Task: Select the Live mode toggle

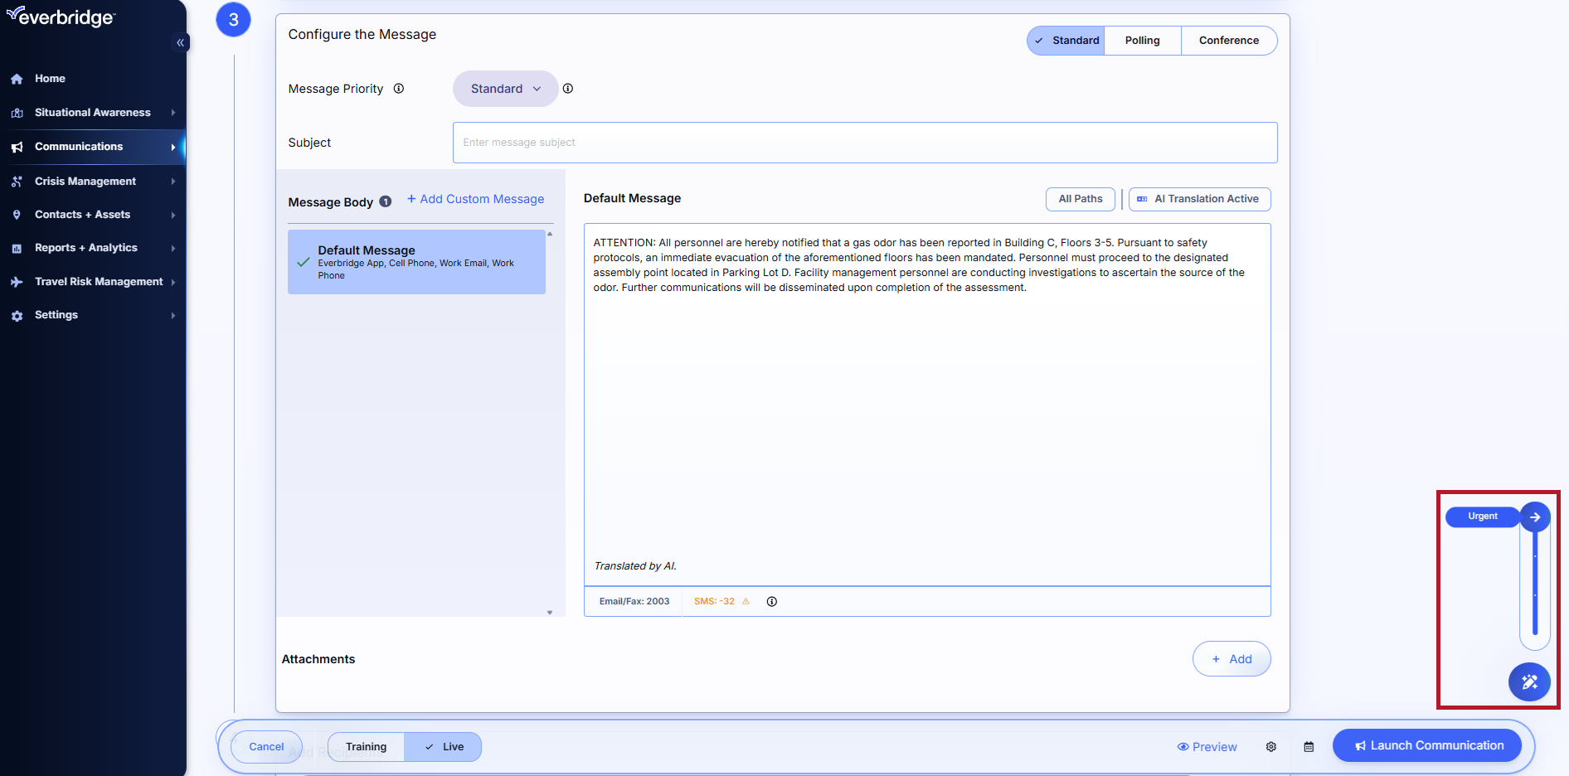Action: tap(444, 747)
